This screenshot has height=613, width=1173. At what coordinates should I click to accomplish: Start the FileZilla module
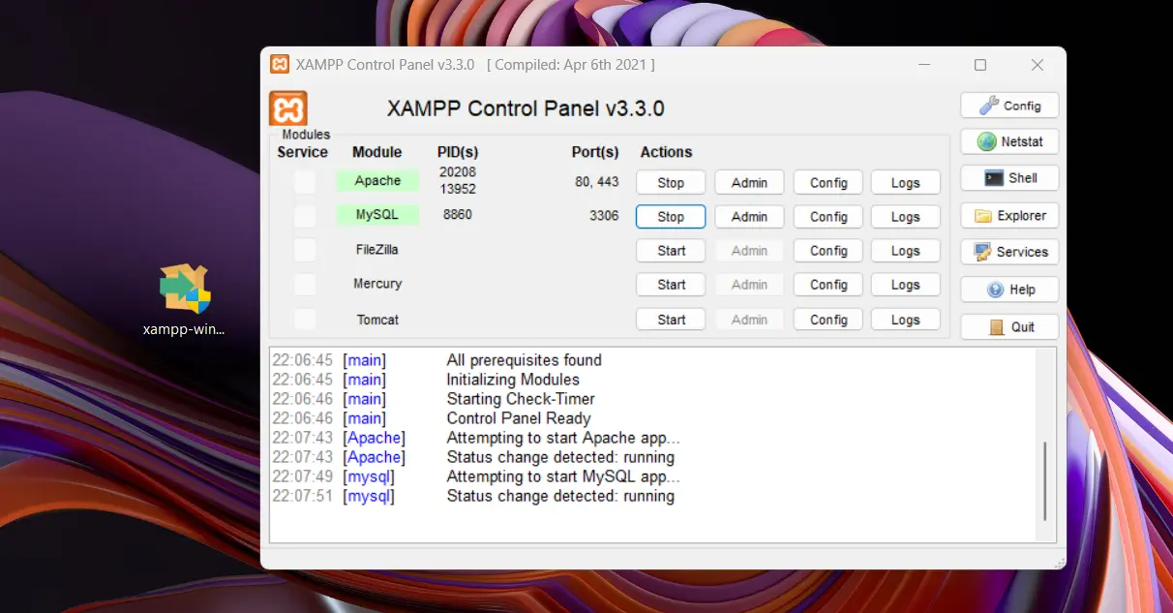[x=671, y=251]
